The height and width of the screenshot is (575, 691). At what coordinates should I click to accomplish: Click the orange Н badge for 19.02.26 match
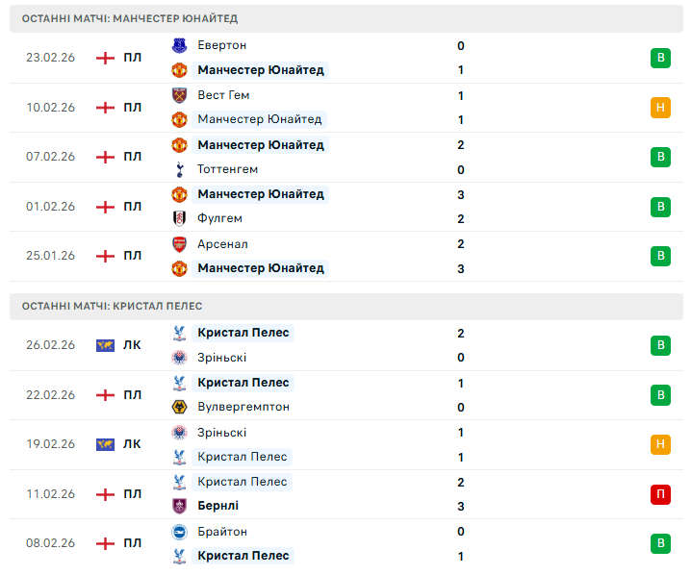click(660, 444)
